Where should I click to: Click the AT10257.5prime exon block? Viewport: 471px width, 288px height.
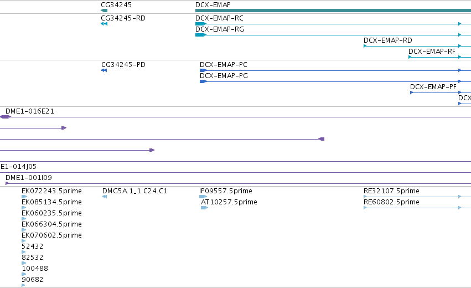205,208
